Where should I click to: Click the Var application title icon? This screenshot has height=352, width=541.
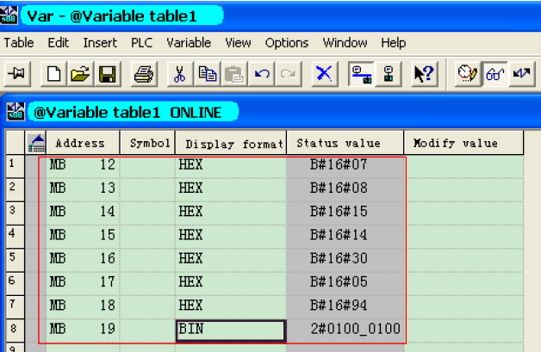[x=9, y=15]
